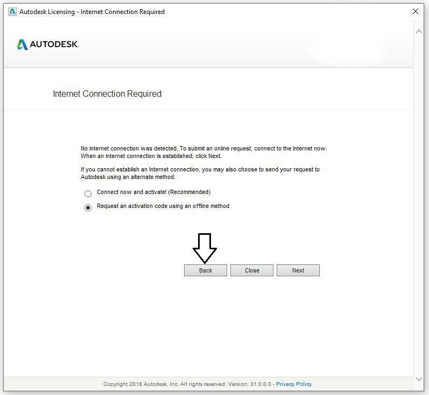Close the licensing window with X
This screenshot has height=395, width=429.
416,11
